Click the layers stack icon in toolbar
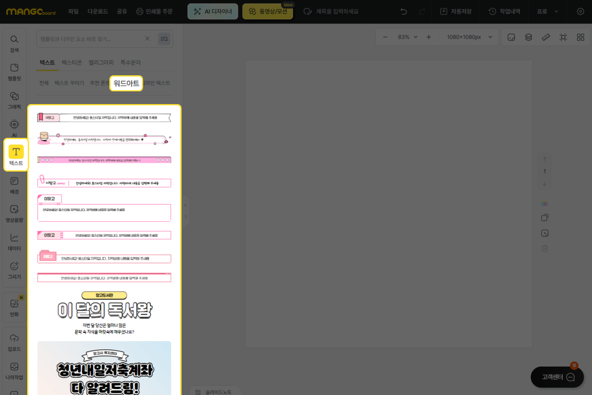The image size is (592, 395). (x=529, y=37)
